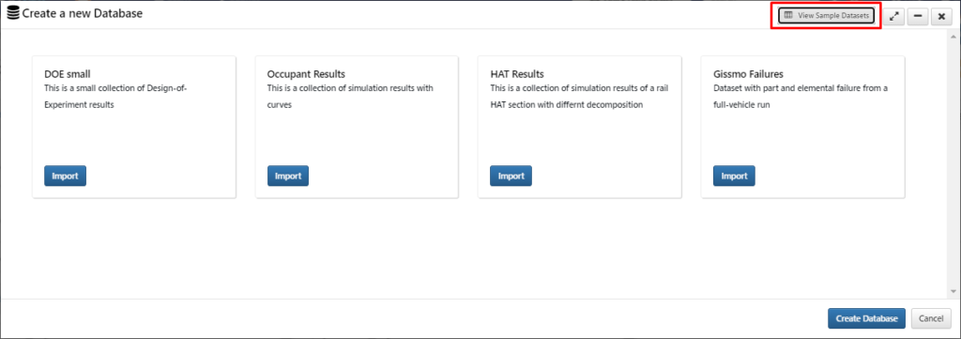Expand the dialog to full screen
The height and width of the screenshot is (339, 961).
(x=894, y=17)
